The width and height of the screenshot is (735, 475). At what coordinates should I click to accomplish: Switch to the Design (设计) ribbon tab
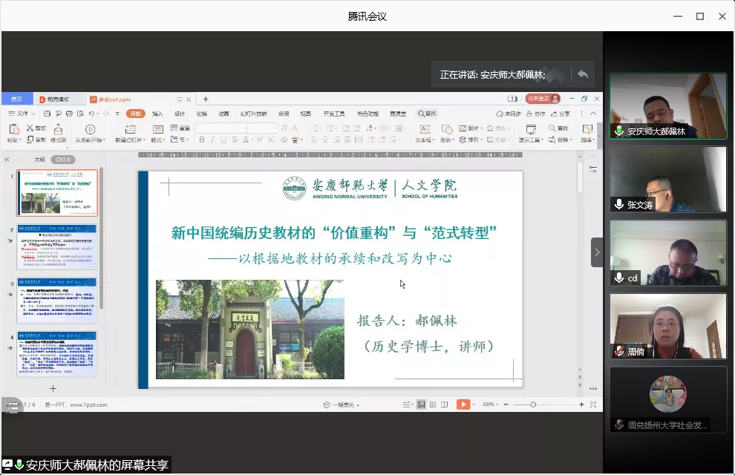(x=180, y=114)
